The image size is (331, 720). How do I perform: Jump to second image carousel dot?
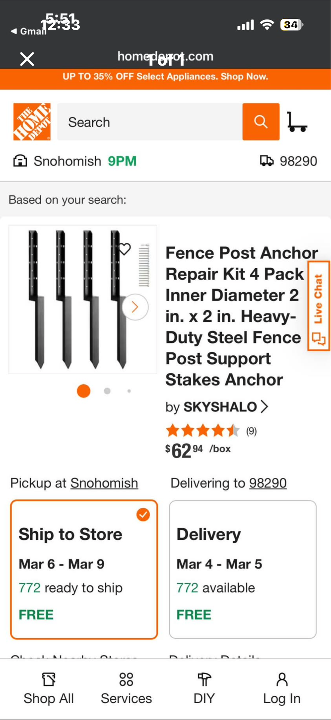[107, 391]
